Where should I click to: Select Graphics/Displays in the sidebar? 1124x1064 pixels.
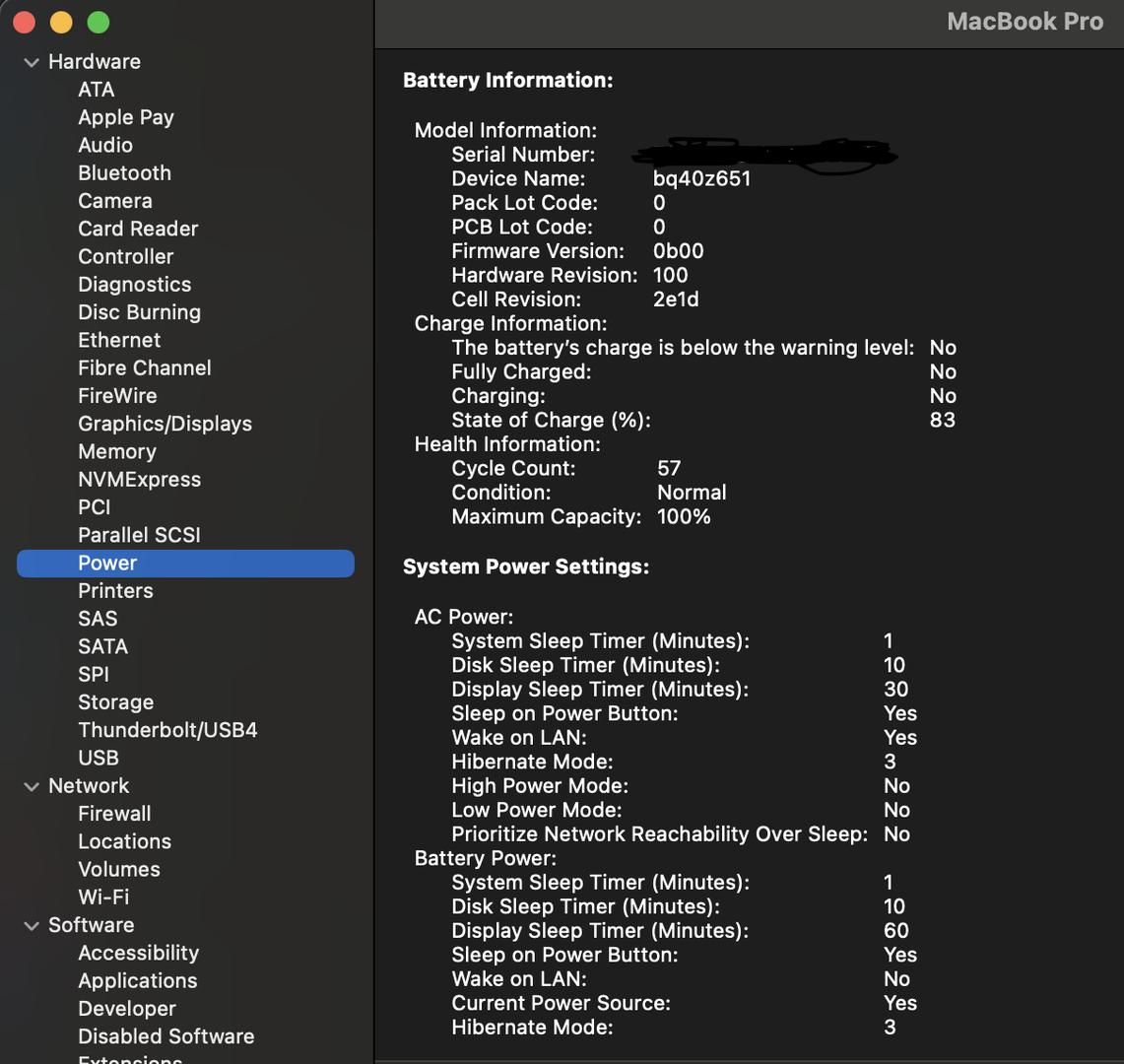(x=165, y=425)
